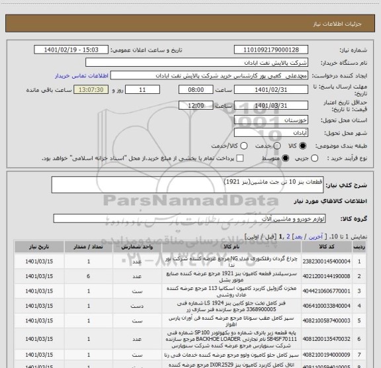
Task: Open results page 2
Action: pyautogui.click(x=288, y=237)
